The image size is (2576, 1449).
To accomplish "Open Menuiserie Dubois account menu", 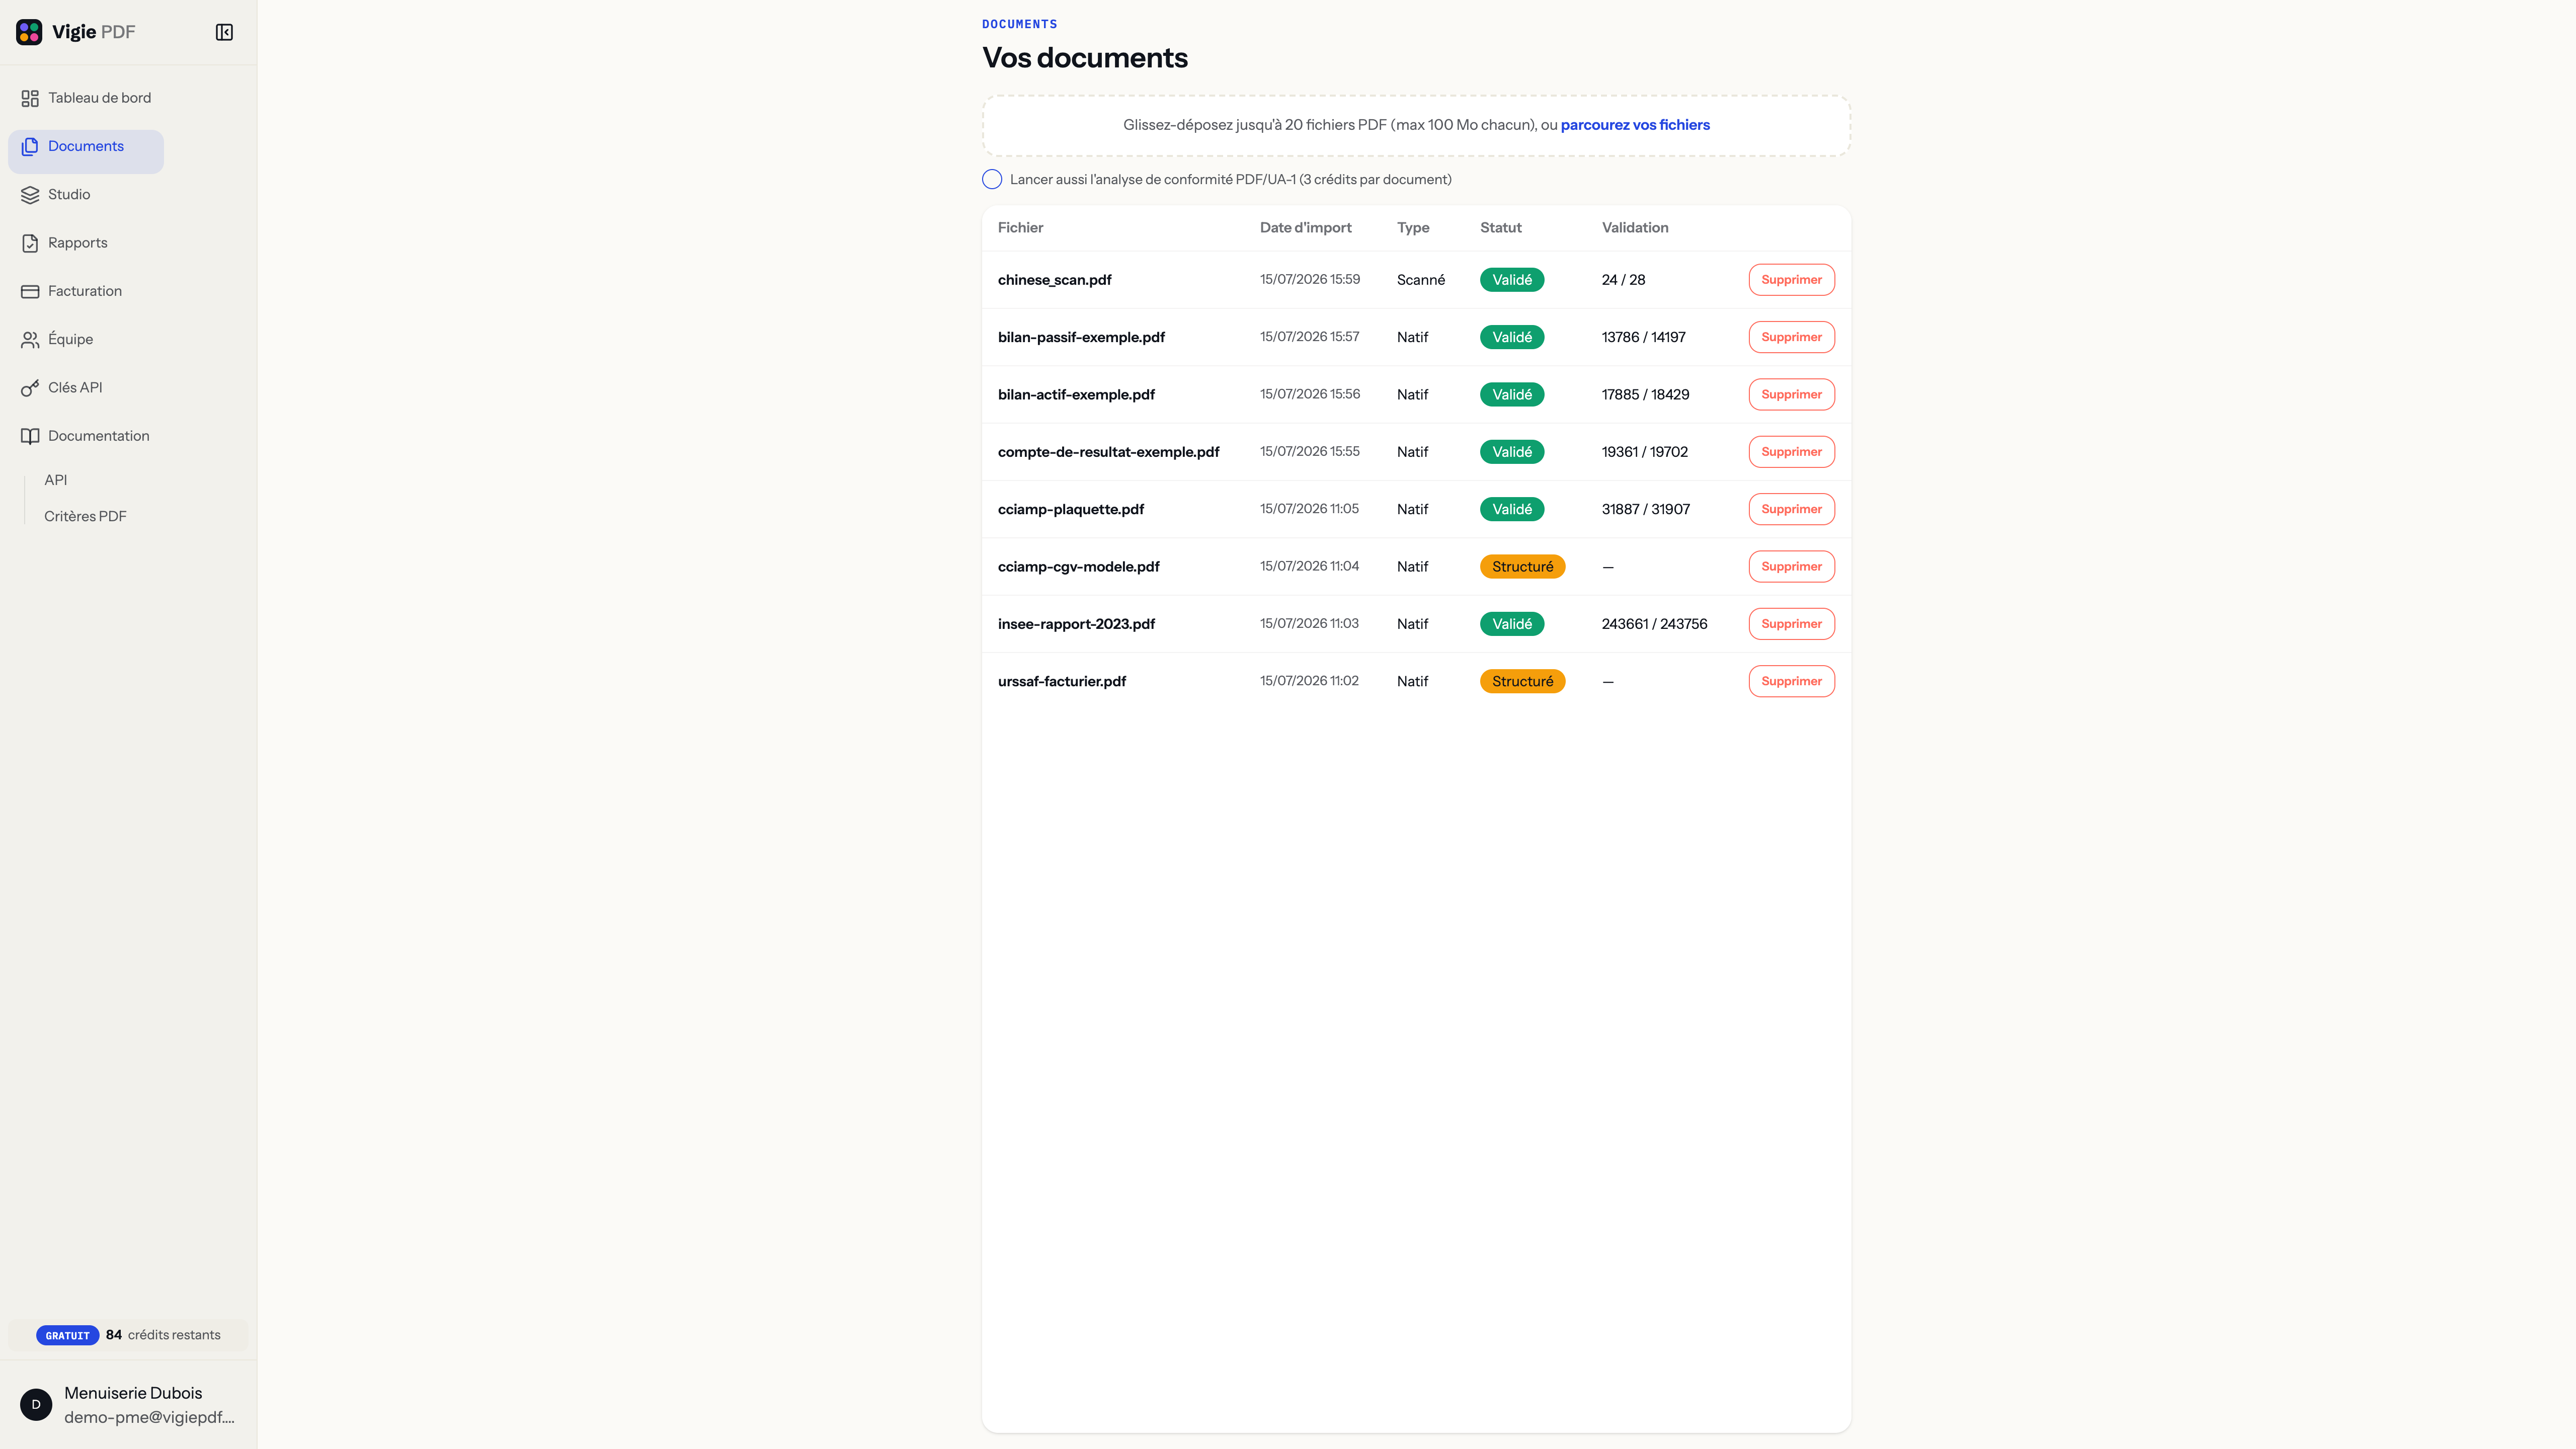I will click(128, 1404).
